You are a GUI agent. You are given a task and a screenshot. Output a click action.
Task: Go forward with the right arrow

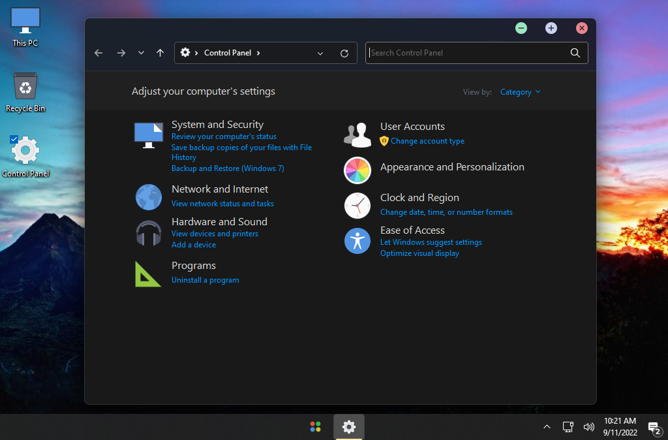[x=121, y=53]
